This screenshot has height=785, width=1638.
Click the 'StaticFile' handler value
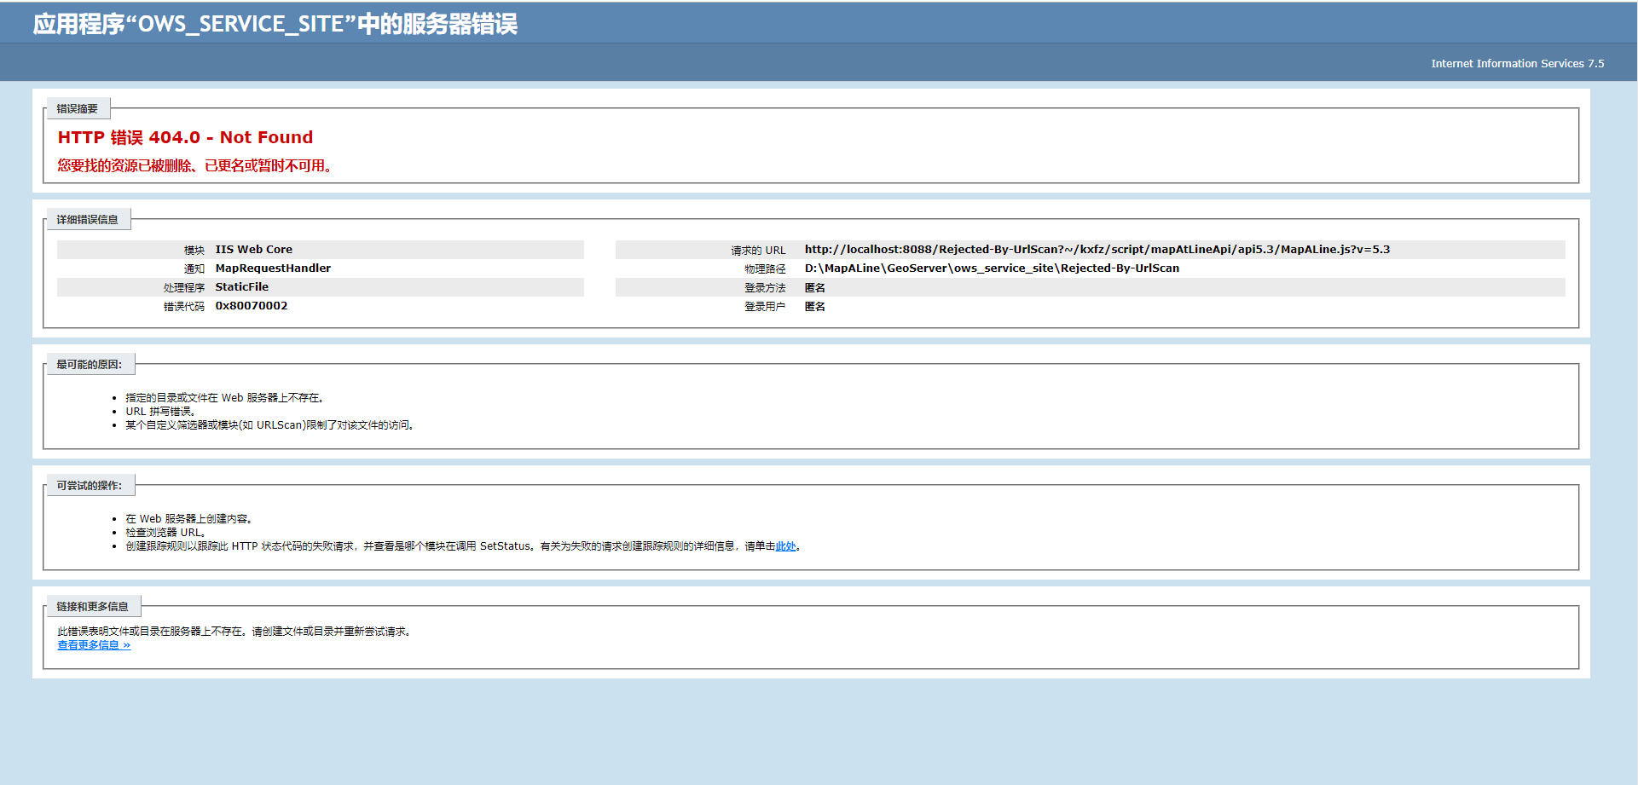241,287
